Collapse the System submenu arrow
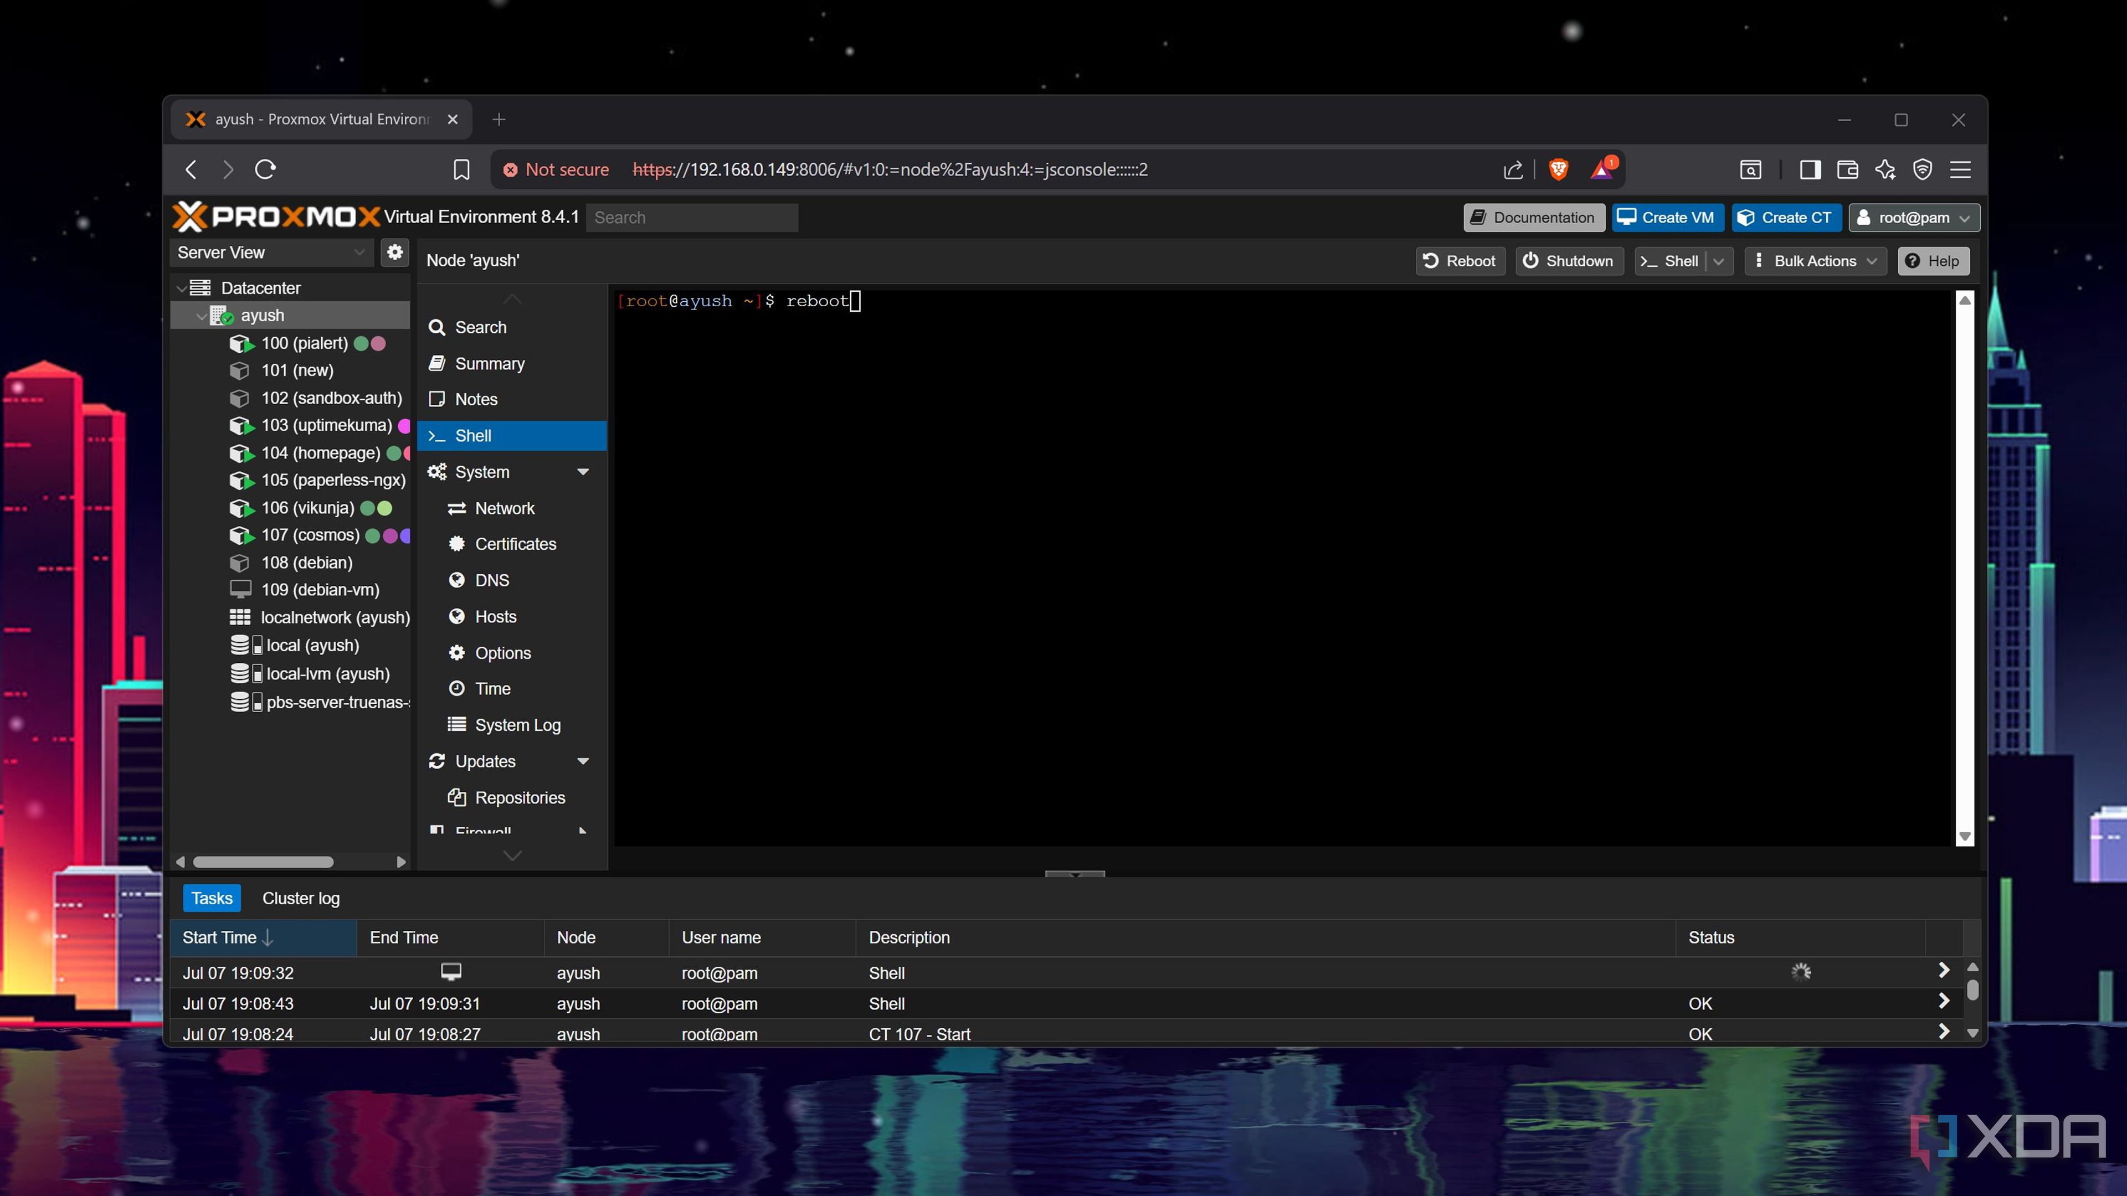The image size is (2127, 1196). [x=583, y=472]
